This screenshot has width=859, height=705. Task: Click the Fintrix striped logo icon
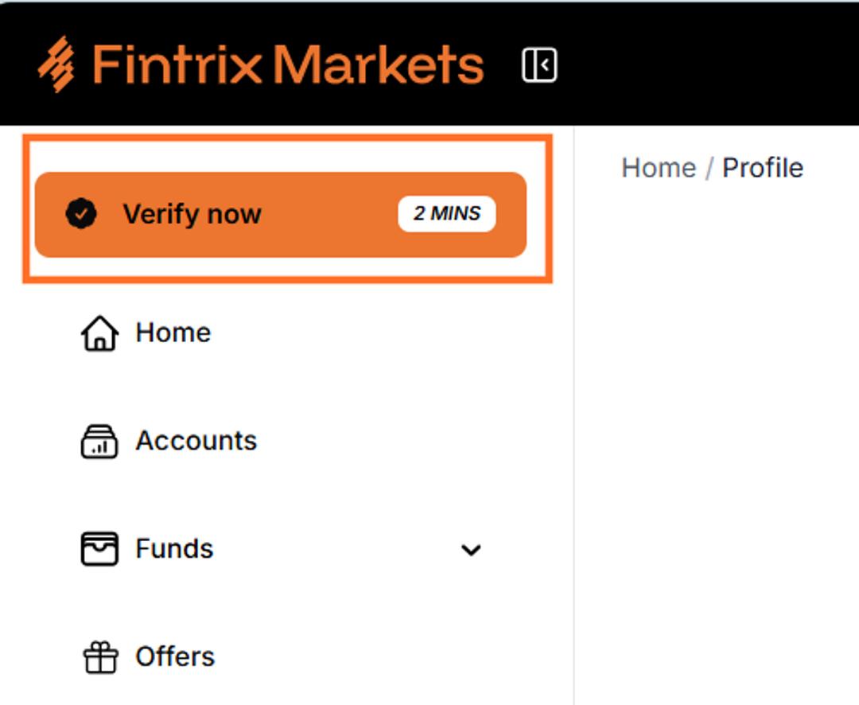56,64
